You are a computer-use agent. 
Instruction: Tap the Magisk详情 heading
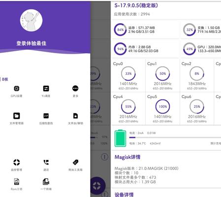(127, 157)
